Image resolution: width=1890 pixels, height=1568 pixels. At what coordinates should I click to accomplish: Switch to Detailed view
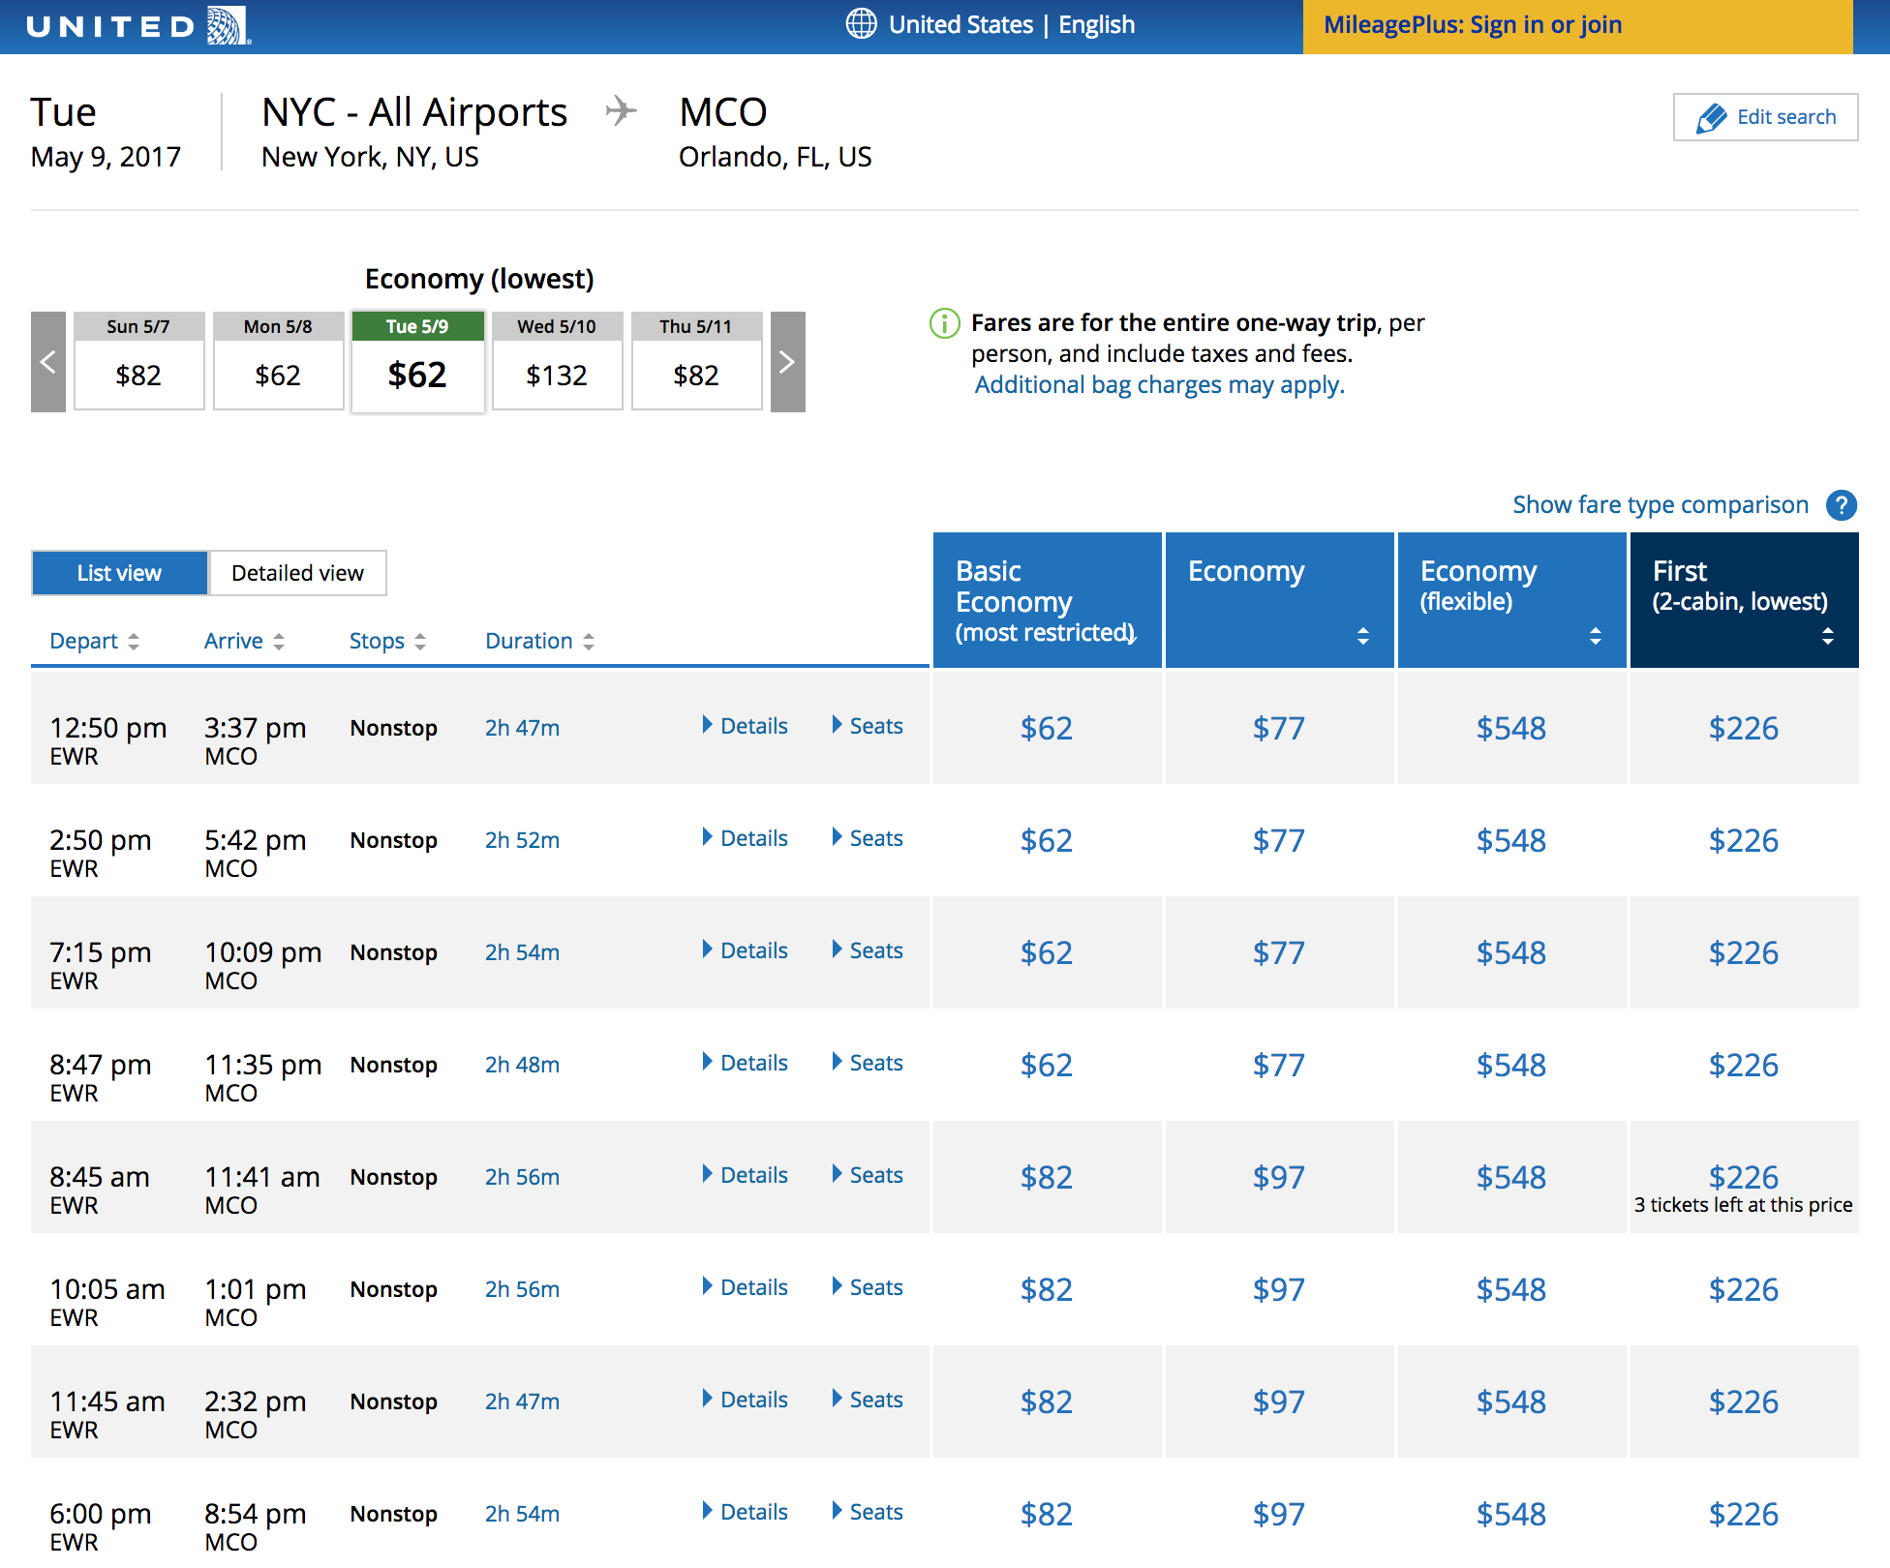coord(297,573)
